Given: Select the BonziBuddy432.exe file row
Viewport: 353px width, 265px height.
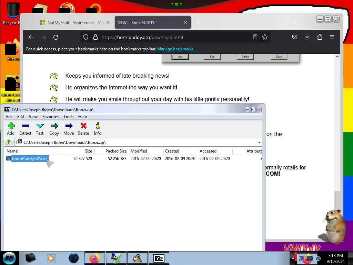Looking at the screenshot, I should click(x=133, y=159).
